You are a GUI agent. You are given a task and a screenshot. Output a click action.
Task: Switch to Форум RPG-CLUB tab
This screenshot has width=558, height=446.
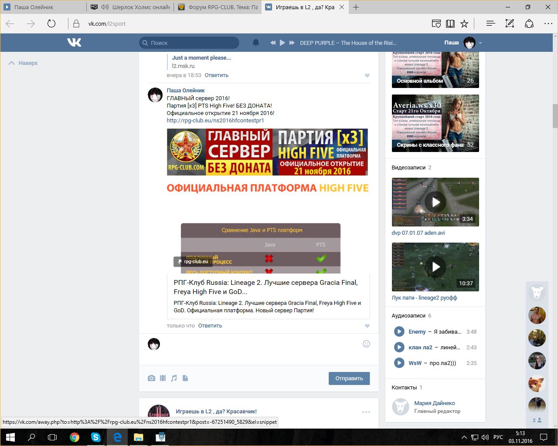tap(218, 7)
